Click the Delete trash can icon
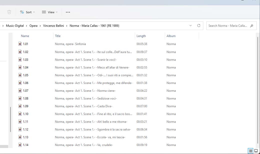The width and height of the screenshot is (260, 154). point(9,12)
